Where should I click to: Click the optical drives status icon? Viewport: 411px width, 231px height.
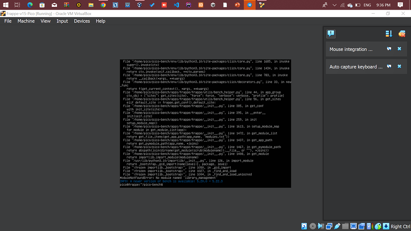[x=313, y=226]
